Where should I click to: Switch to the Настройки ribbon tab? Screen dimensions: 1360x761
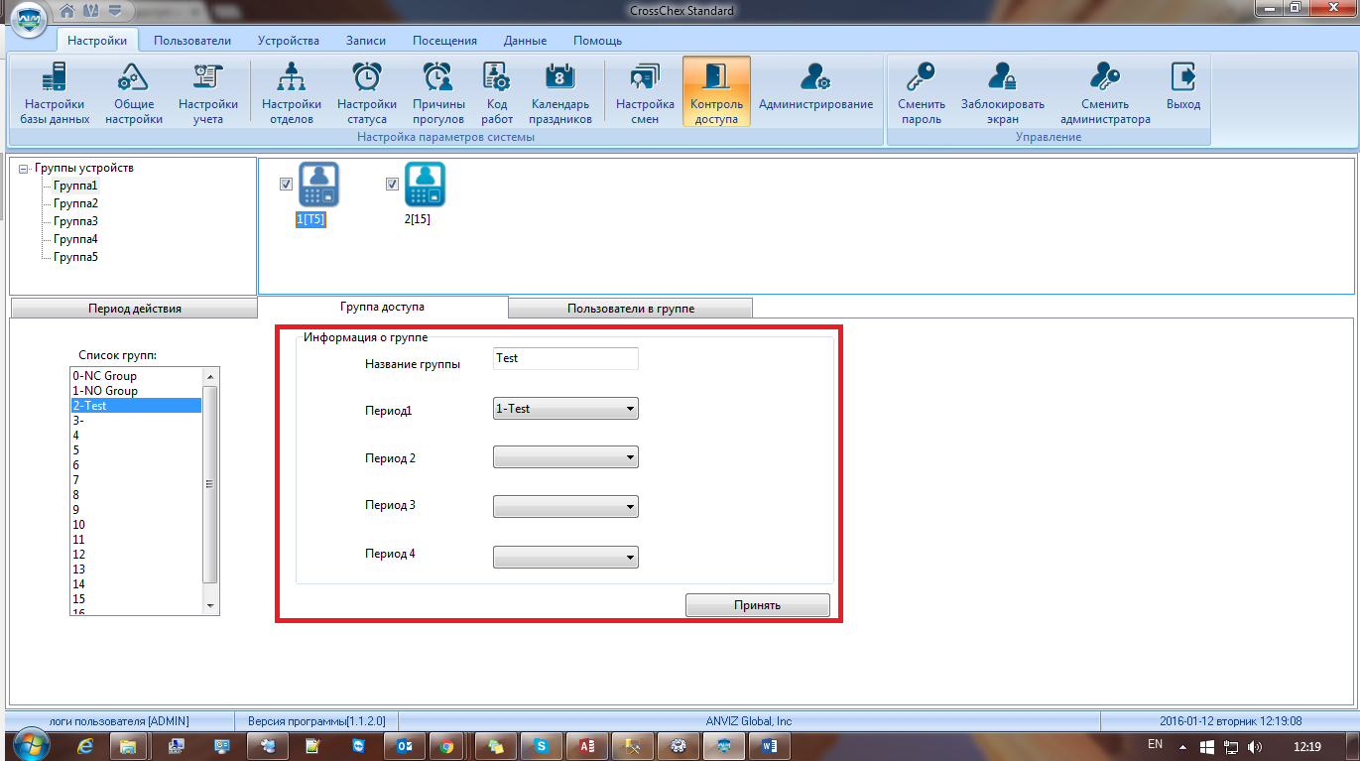(97, 41)
